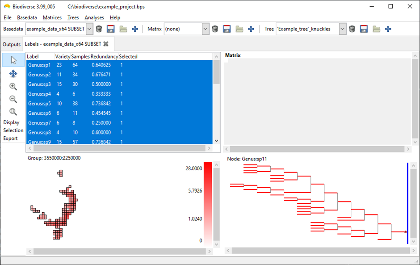420x265 pixels.
Task: Add new matrix with plus icon
Action: (x=251, y=29)
